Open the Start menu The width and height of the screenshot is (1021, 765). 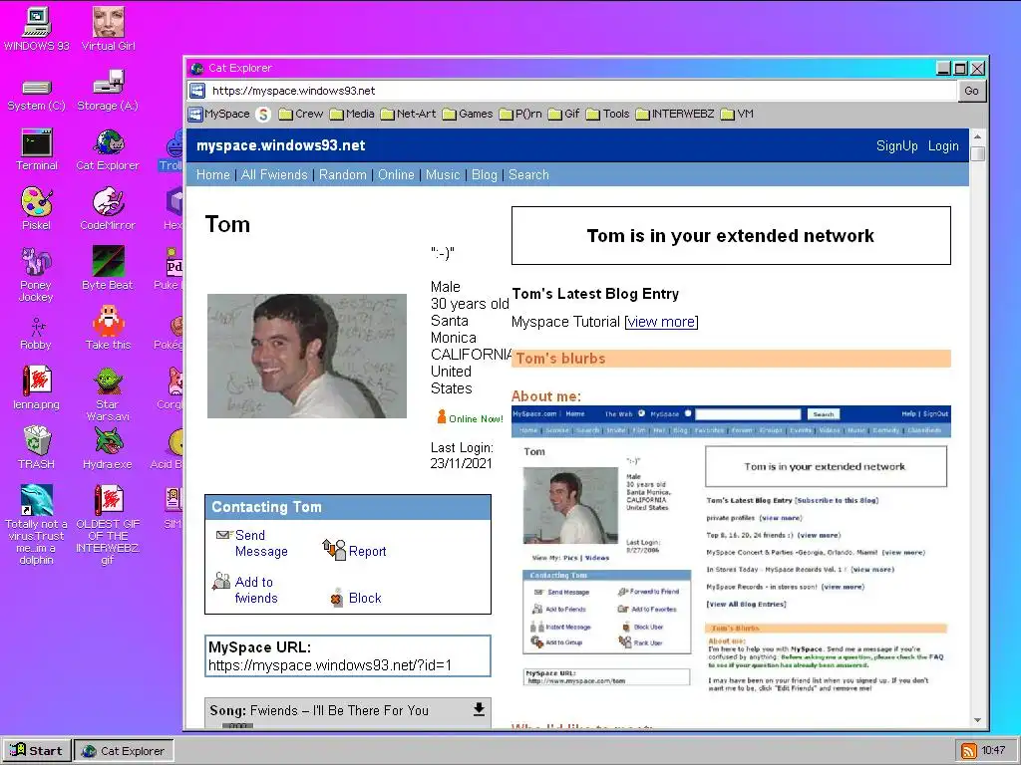37,751
